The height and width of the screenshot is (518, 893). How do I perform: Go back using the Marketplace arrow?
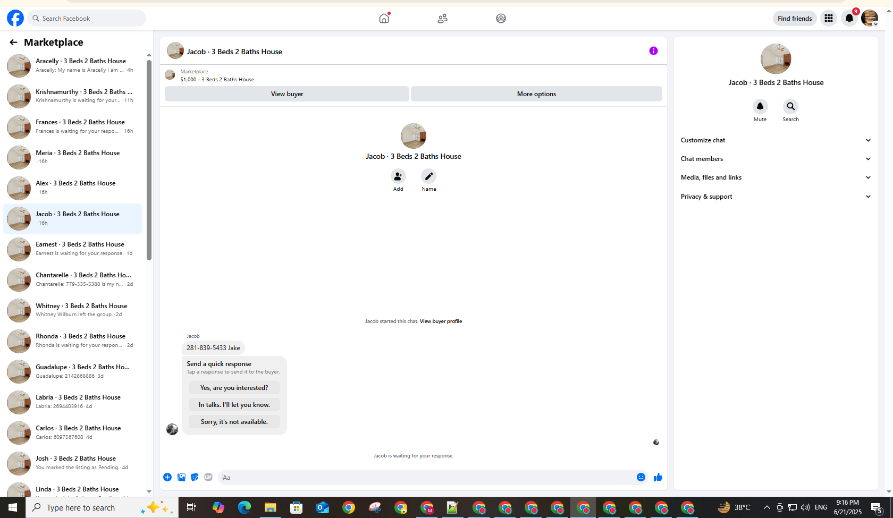(x=13, y=42)
